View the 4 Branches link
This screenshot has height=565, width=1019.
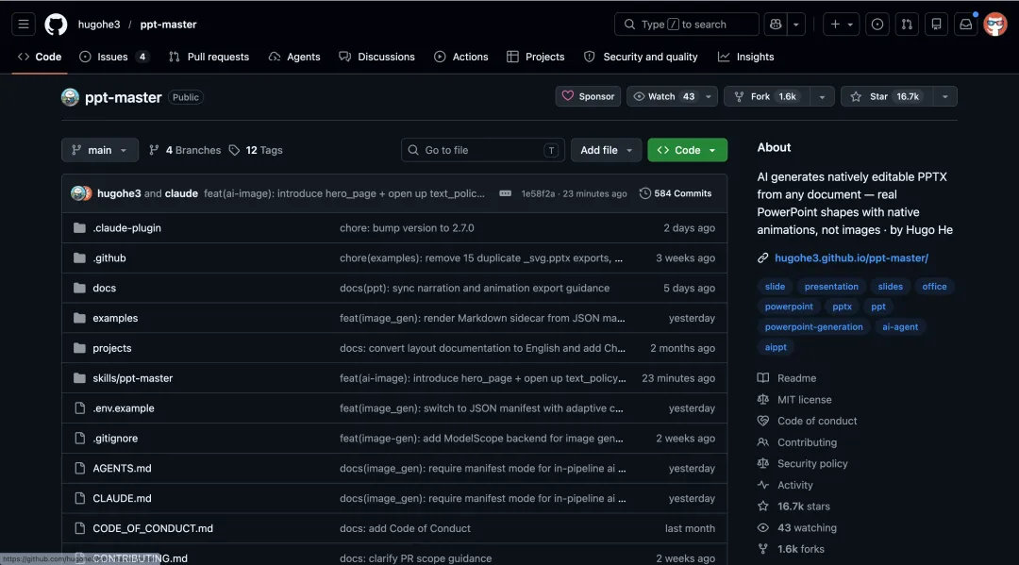pyautogui.click(x=185, y=150)
